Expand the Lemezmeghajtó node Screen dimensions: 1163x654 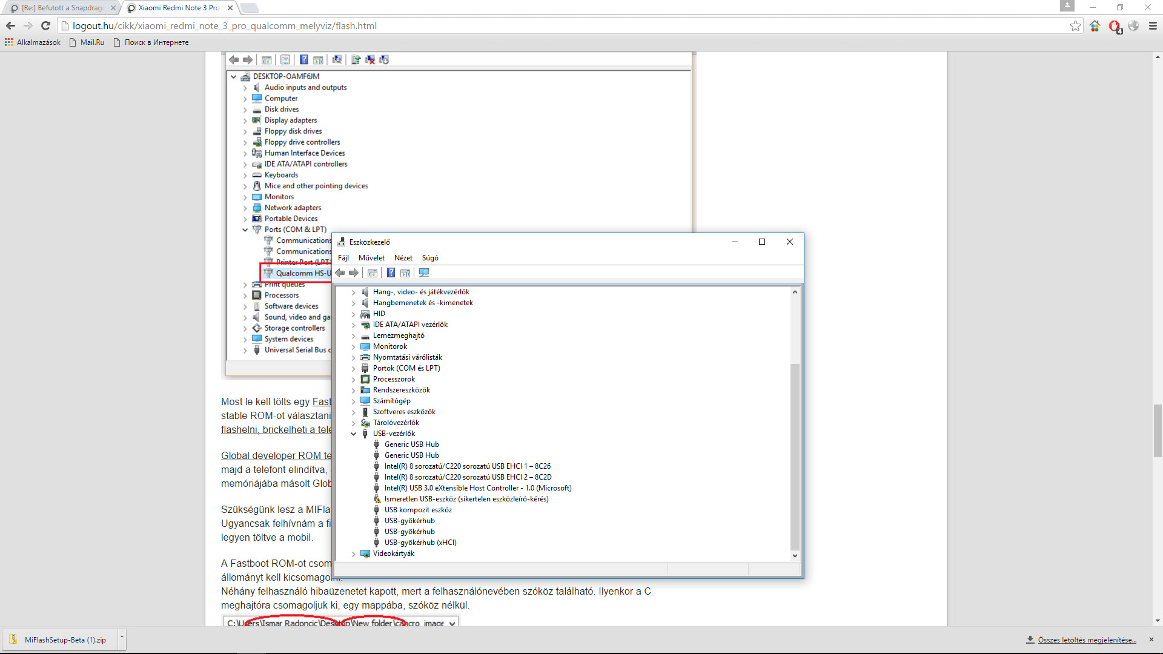click(354, 336)
